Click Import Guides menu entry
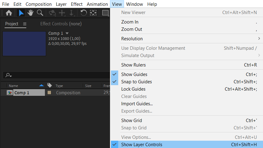The height and width of the screenshot is (148, 263). tap(137, 104)
